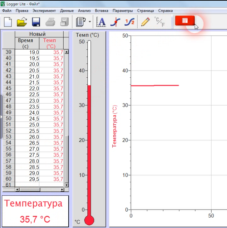Screen dimensions: 227x228
Task: Open the page/data browser icon
Action: point(81,22)
